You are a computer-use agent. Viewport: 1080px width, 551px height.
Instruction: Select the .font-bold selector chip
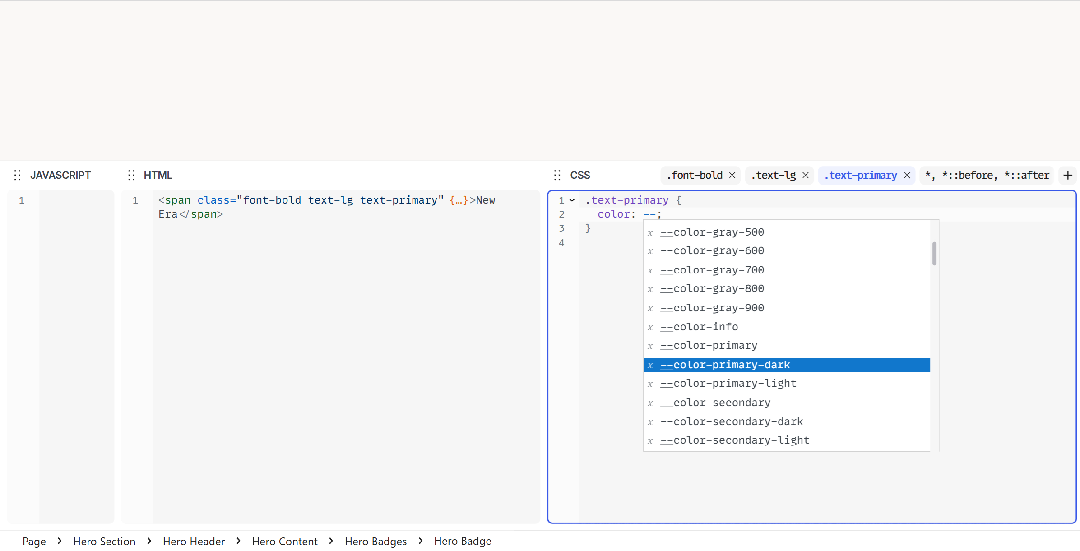point(694,175)
